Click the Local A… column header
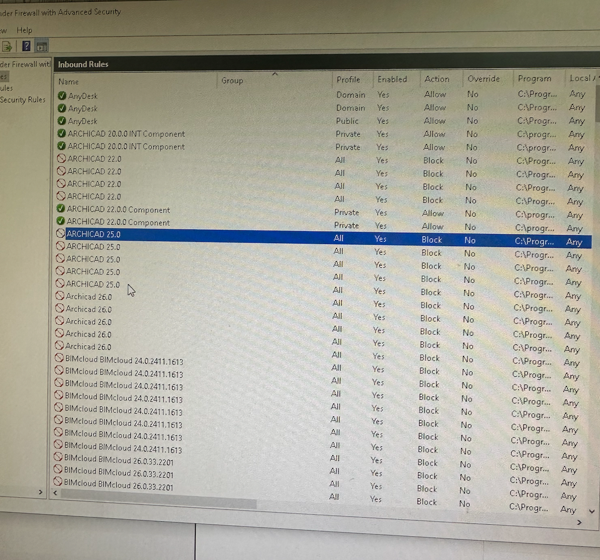Screen dimensions: 600x560 (x=581, y=78)
